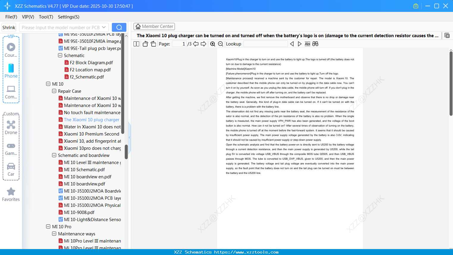Click the xzztools.com link in the status bar
453x255 pixels.
click(x=246, y=252)
